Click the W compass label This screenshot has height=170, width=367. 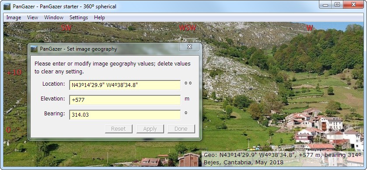click(310, 28)
